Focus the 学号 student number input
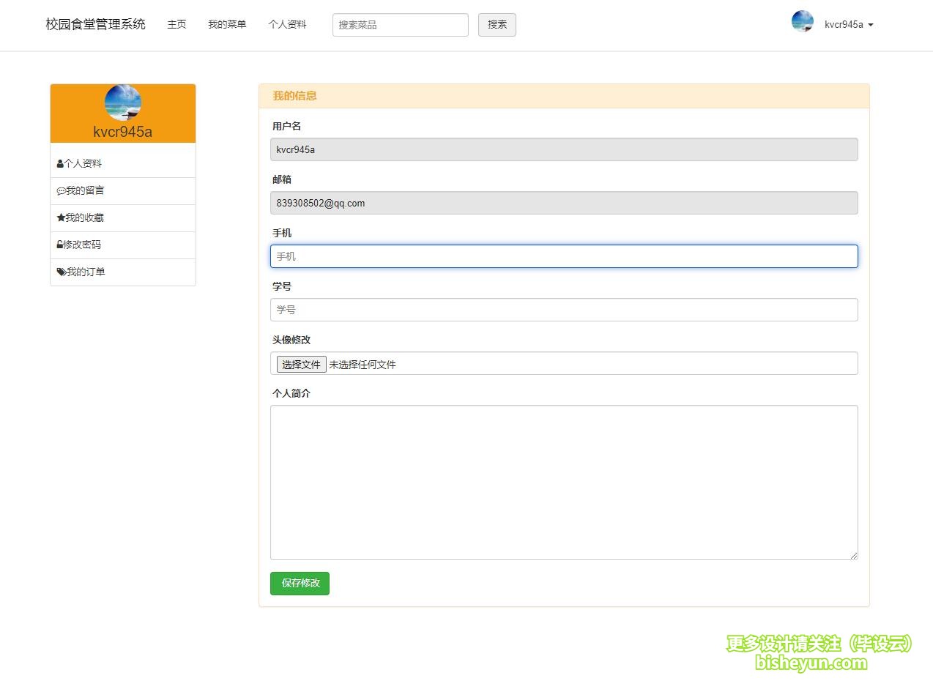 pyautogui.click(x=564, y=310)
